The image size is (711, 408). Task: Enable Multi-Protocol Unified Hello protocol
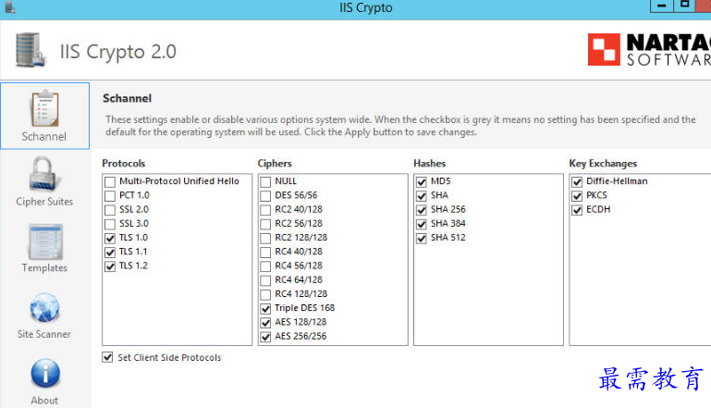tap(110, 182)
